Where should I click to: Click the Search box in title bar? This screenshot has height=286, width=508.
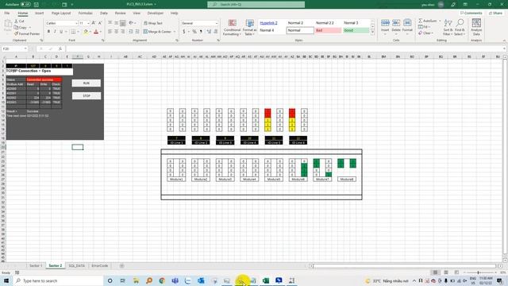(256, 5)
